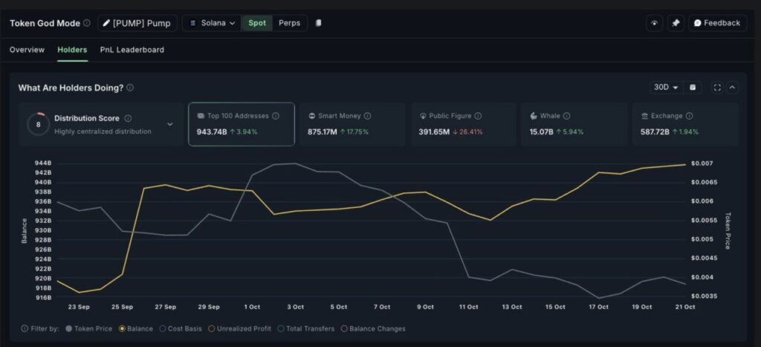Click the watch eye icon in header

654,23
